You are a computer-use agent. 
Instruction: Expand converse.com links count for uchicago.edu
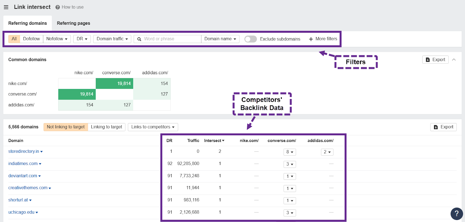pyautogui.click(x=290, y=213)
